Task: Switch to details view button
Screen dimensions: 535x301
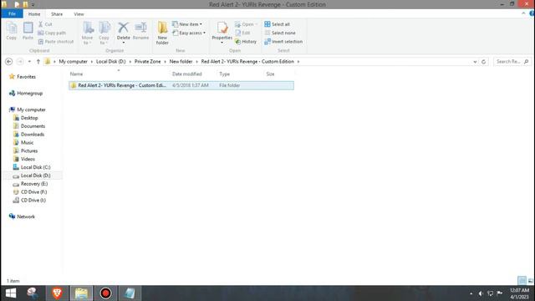Action: pos(522,281)
